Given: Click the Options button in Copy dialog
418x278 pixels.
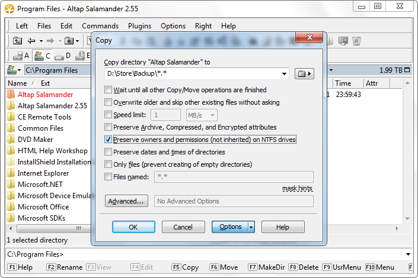Looking at the screenshot, I should click(x=230, y=227).
